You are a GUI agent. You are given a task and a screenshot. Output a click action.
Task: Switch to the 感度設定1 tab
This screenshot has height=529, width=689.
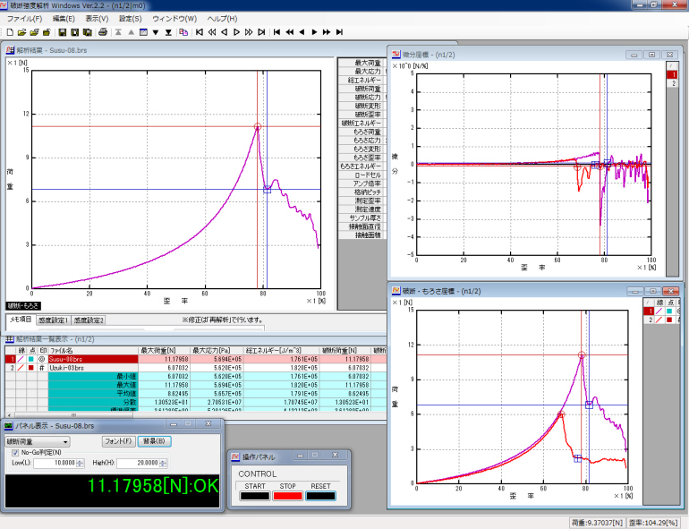coord(53,320)
